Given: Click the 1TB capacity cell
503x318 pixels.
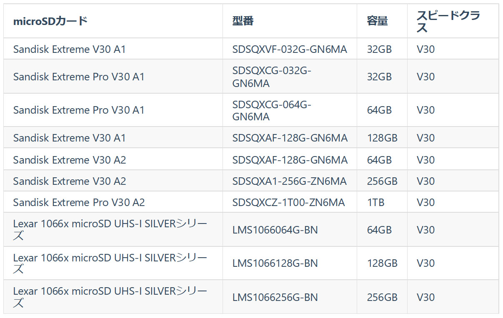Looking at the screenshot, I should click(x=375, y=202).
